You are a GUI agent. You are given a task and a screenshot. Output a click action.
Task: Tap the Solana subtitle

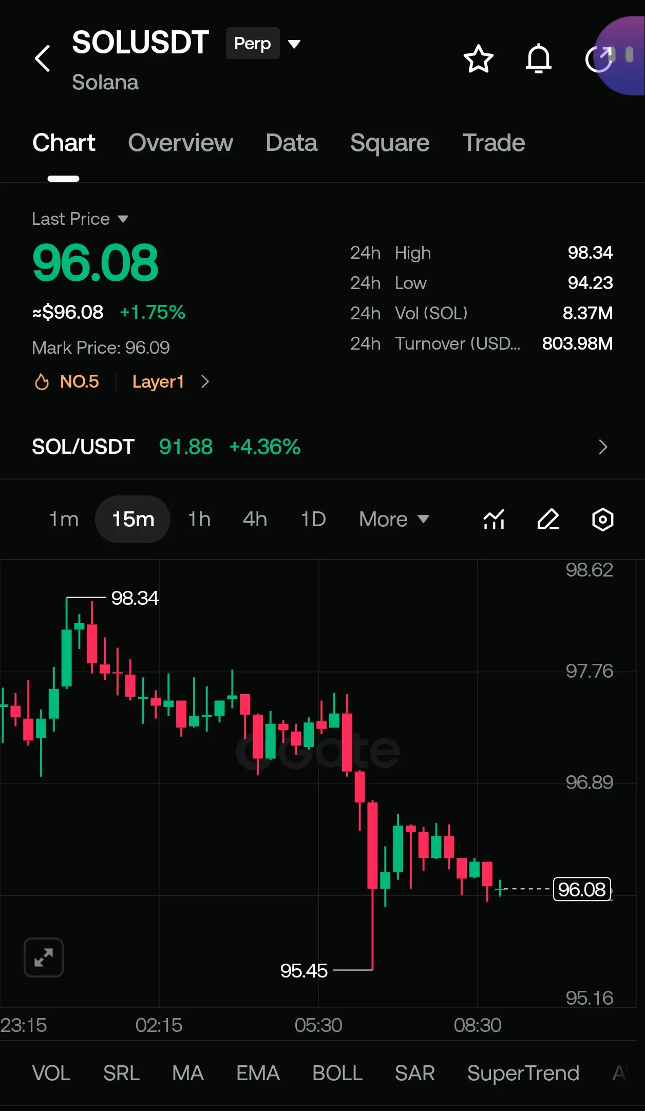tap(105, 82)
